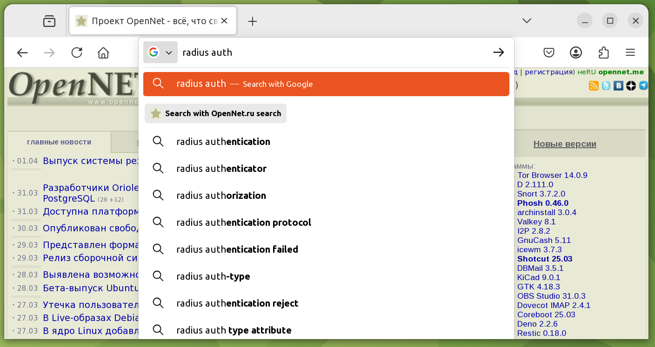Open the list all tabs chevron
Viewport: 655px width, 347px height.
(527, 21)
